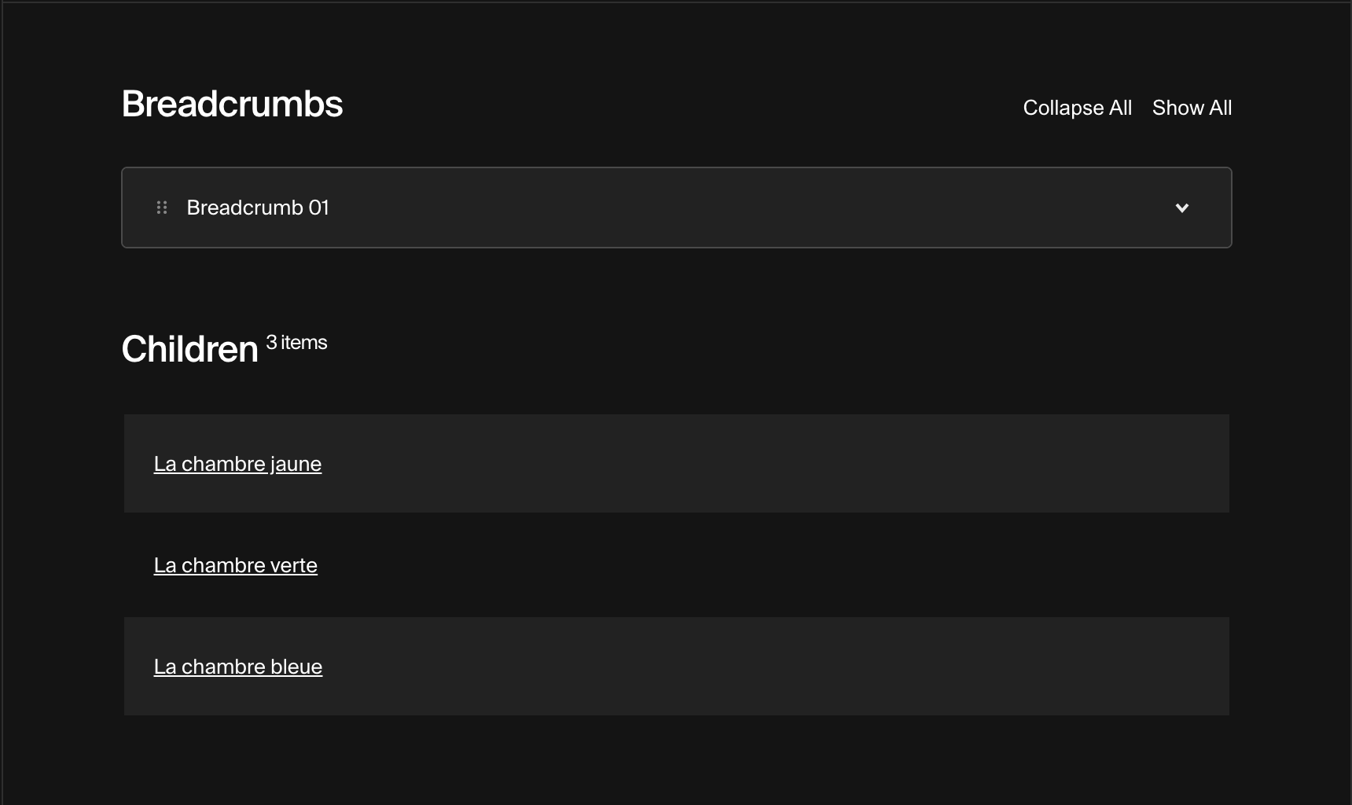
Task: Click the drag handle beside Breadcrumb 01
Action: tap(162, 208)
